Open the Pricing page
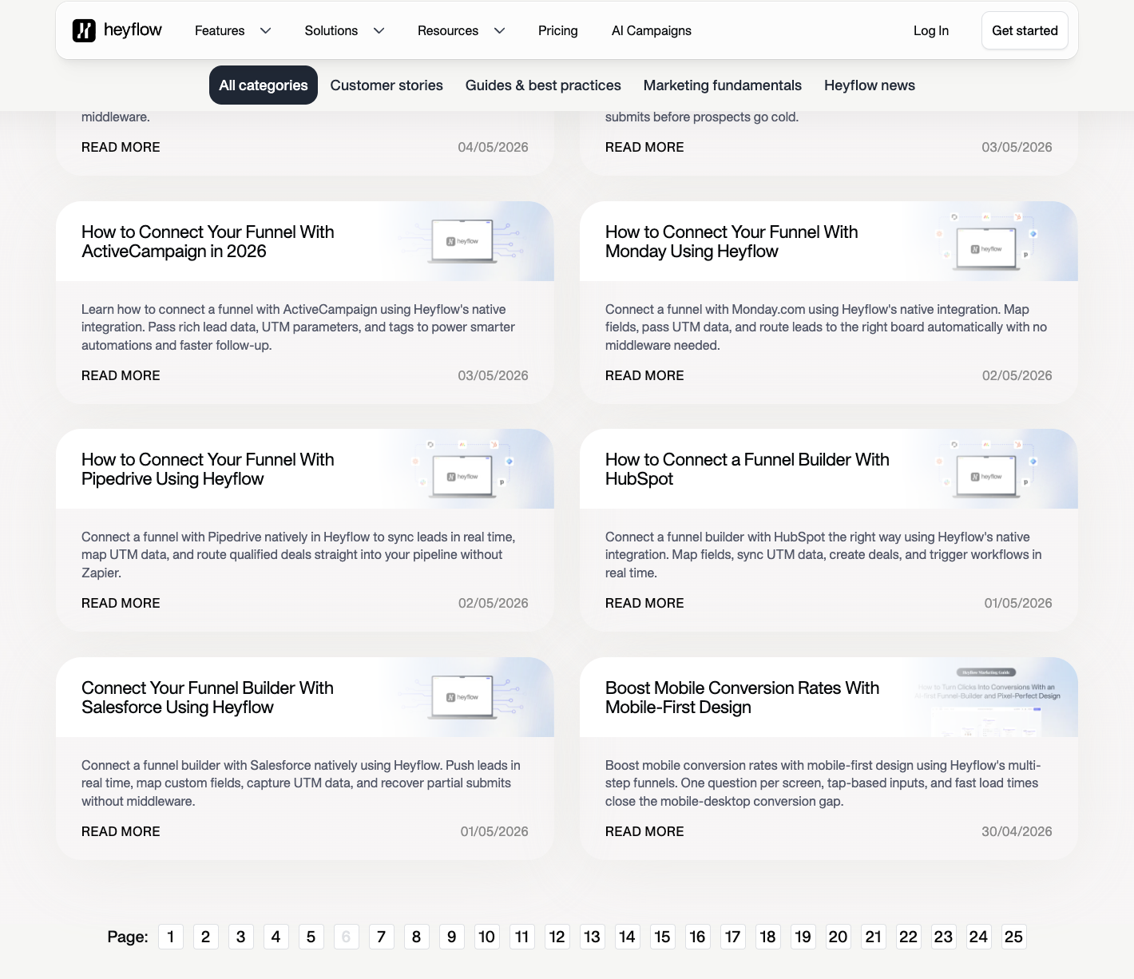Screen dimensions: 1134x979 point(557,30)
